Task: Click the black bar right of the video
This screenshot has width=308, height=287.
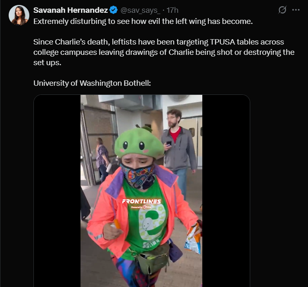Action: pyautogui.click(x=226, y=191)
